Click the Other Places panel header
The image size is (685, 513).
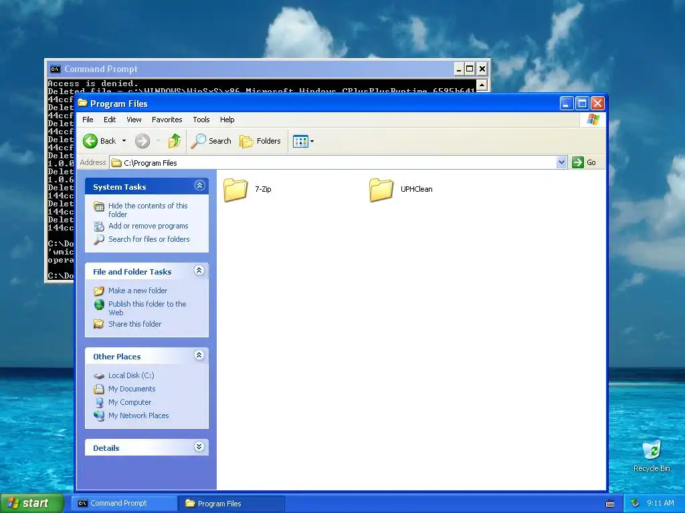click(x=146, y=356)
